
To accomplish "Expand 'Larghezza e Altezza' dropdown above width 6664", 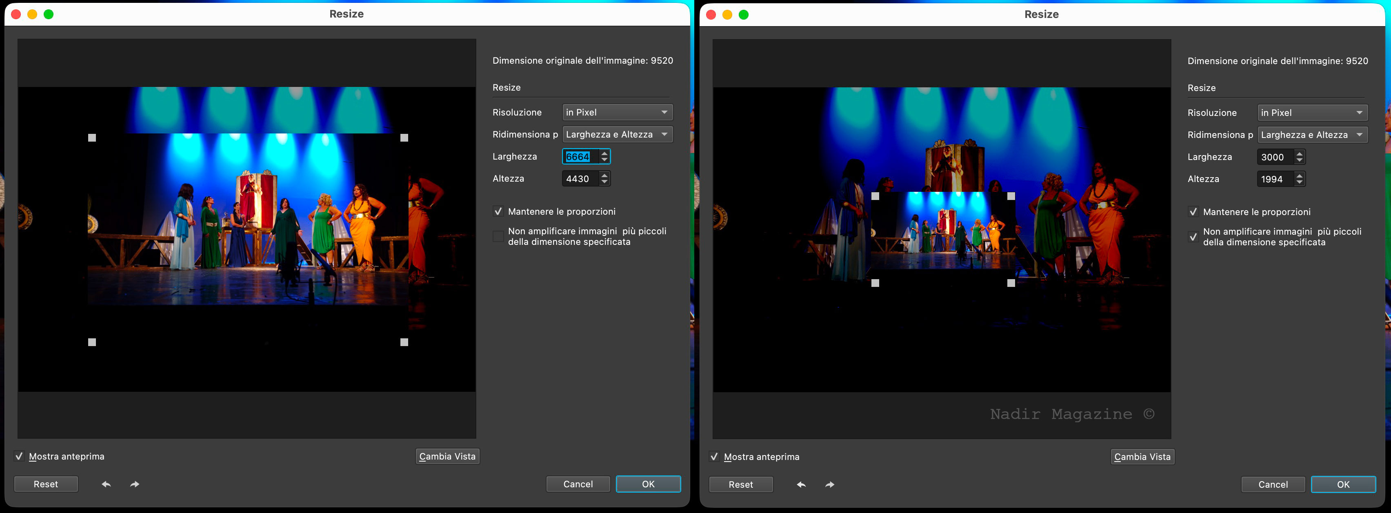I will (617, 134).
